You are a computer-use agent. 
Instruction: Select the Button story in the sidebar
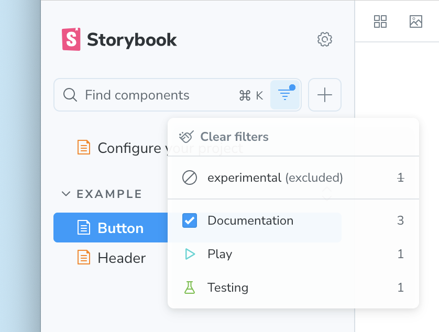pyautogui.click(x=119, y=228)
